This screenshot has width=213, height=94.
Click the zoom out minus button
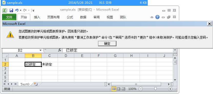(141, 89)
